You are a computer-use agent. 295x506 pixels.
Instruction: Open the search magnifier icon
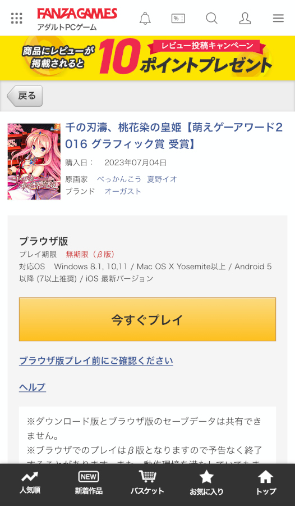pyautogui.click(x=211, y=19)
